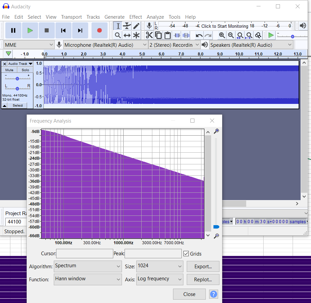Open the Tracks menu
This screenshot has width=311, height=303.
[93, 17]
